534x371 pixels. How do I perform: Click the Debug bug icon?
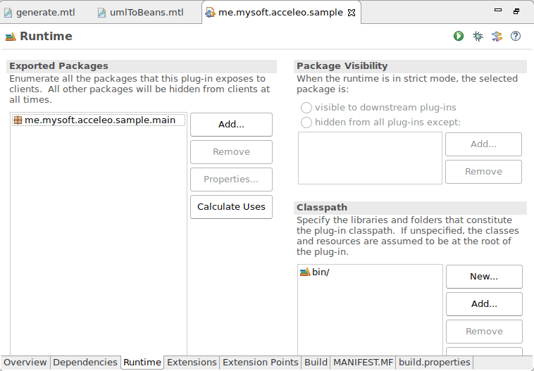point(478,36)
